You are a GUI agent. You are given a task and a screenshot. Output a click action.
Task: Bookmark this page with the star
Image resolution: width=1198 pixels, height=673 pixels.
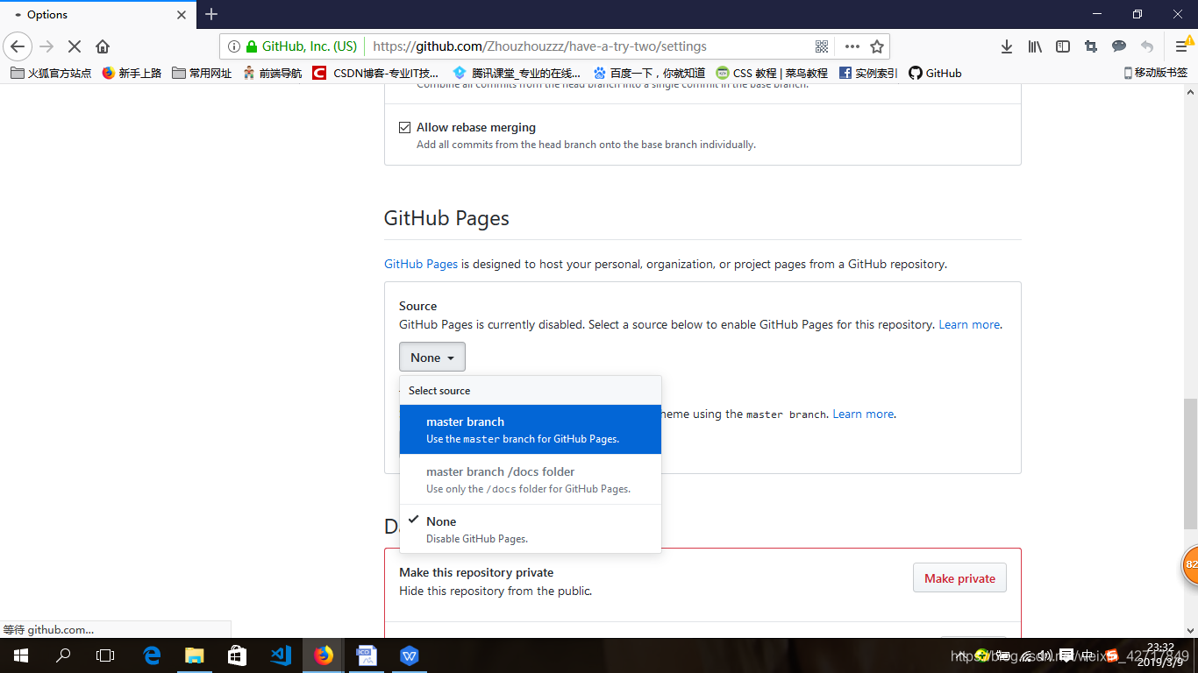(876, 46)
